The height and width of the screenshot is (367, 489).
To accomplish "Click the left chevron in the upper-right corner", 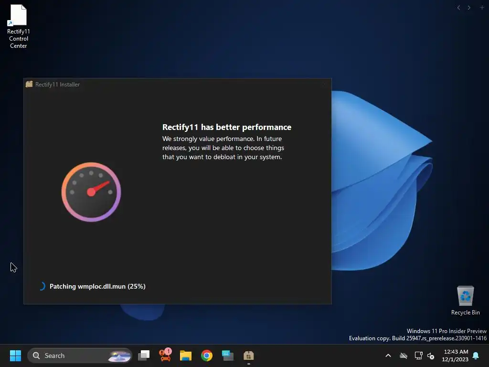I will [458, 8].
